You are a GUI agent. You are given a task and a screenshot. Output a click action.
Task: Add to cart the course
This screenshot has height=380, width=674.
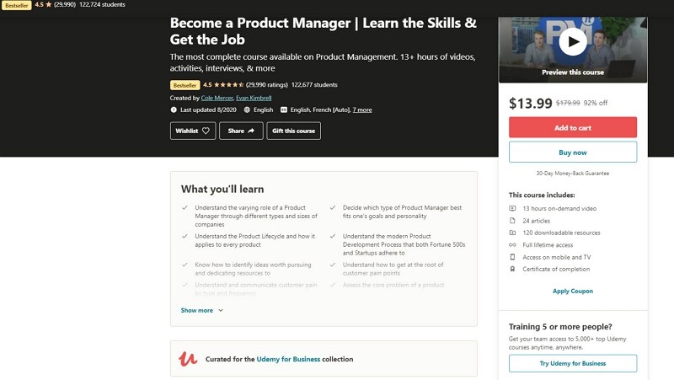click(573, 127)
